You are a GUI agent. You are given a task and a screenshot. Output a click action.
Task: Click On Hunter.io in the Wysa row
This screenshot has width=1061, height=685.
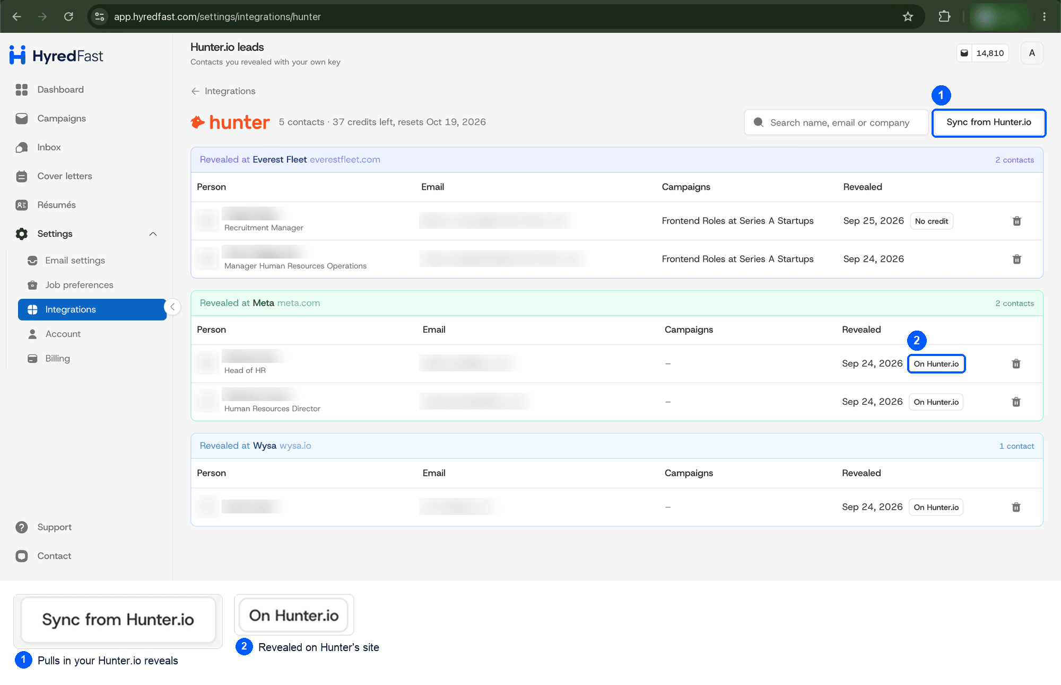point(936,507)
